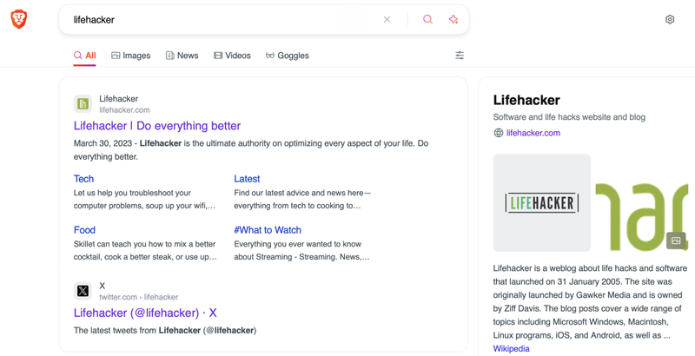Image resolution: width=695 pixels, height=356 pixels.
Task: Click the Brave lion logo
Action: (x=19, y=19)
